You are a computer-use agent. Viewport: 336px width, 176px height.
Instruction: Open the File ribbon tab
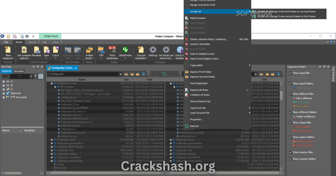(x=6, y=42)
